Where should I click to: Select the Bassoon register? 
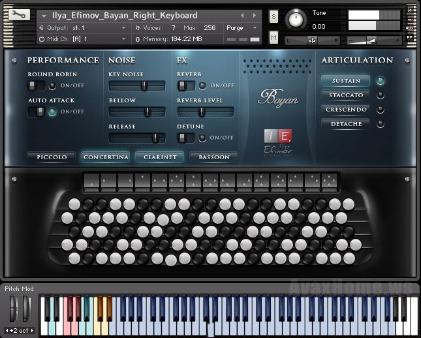[214, 157]
